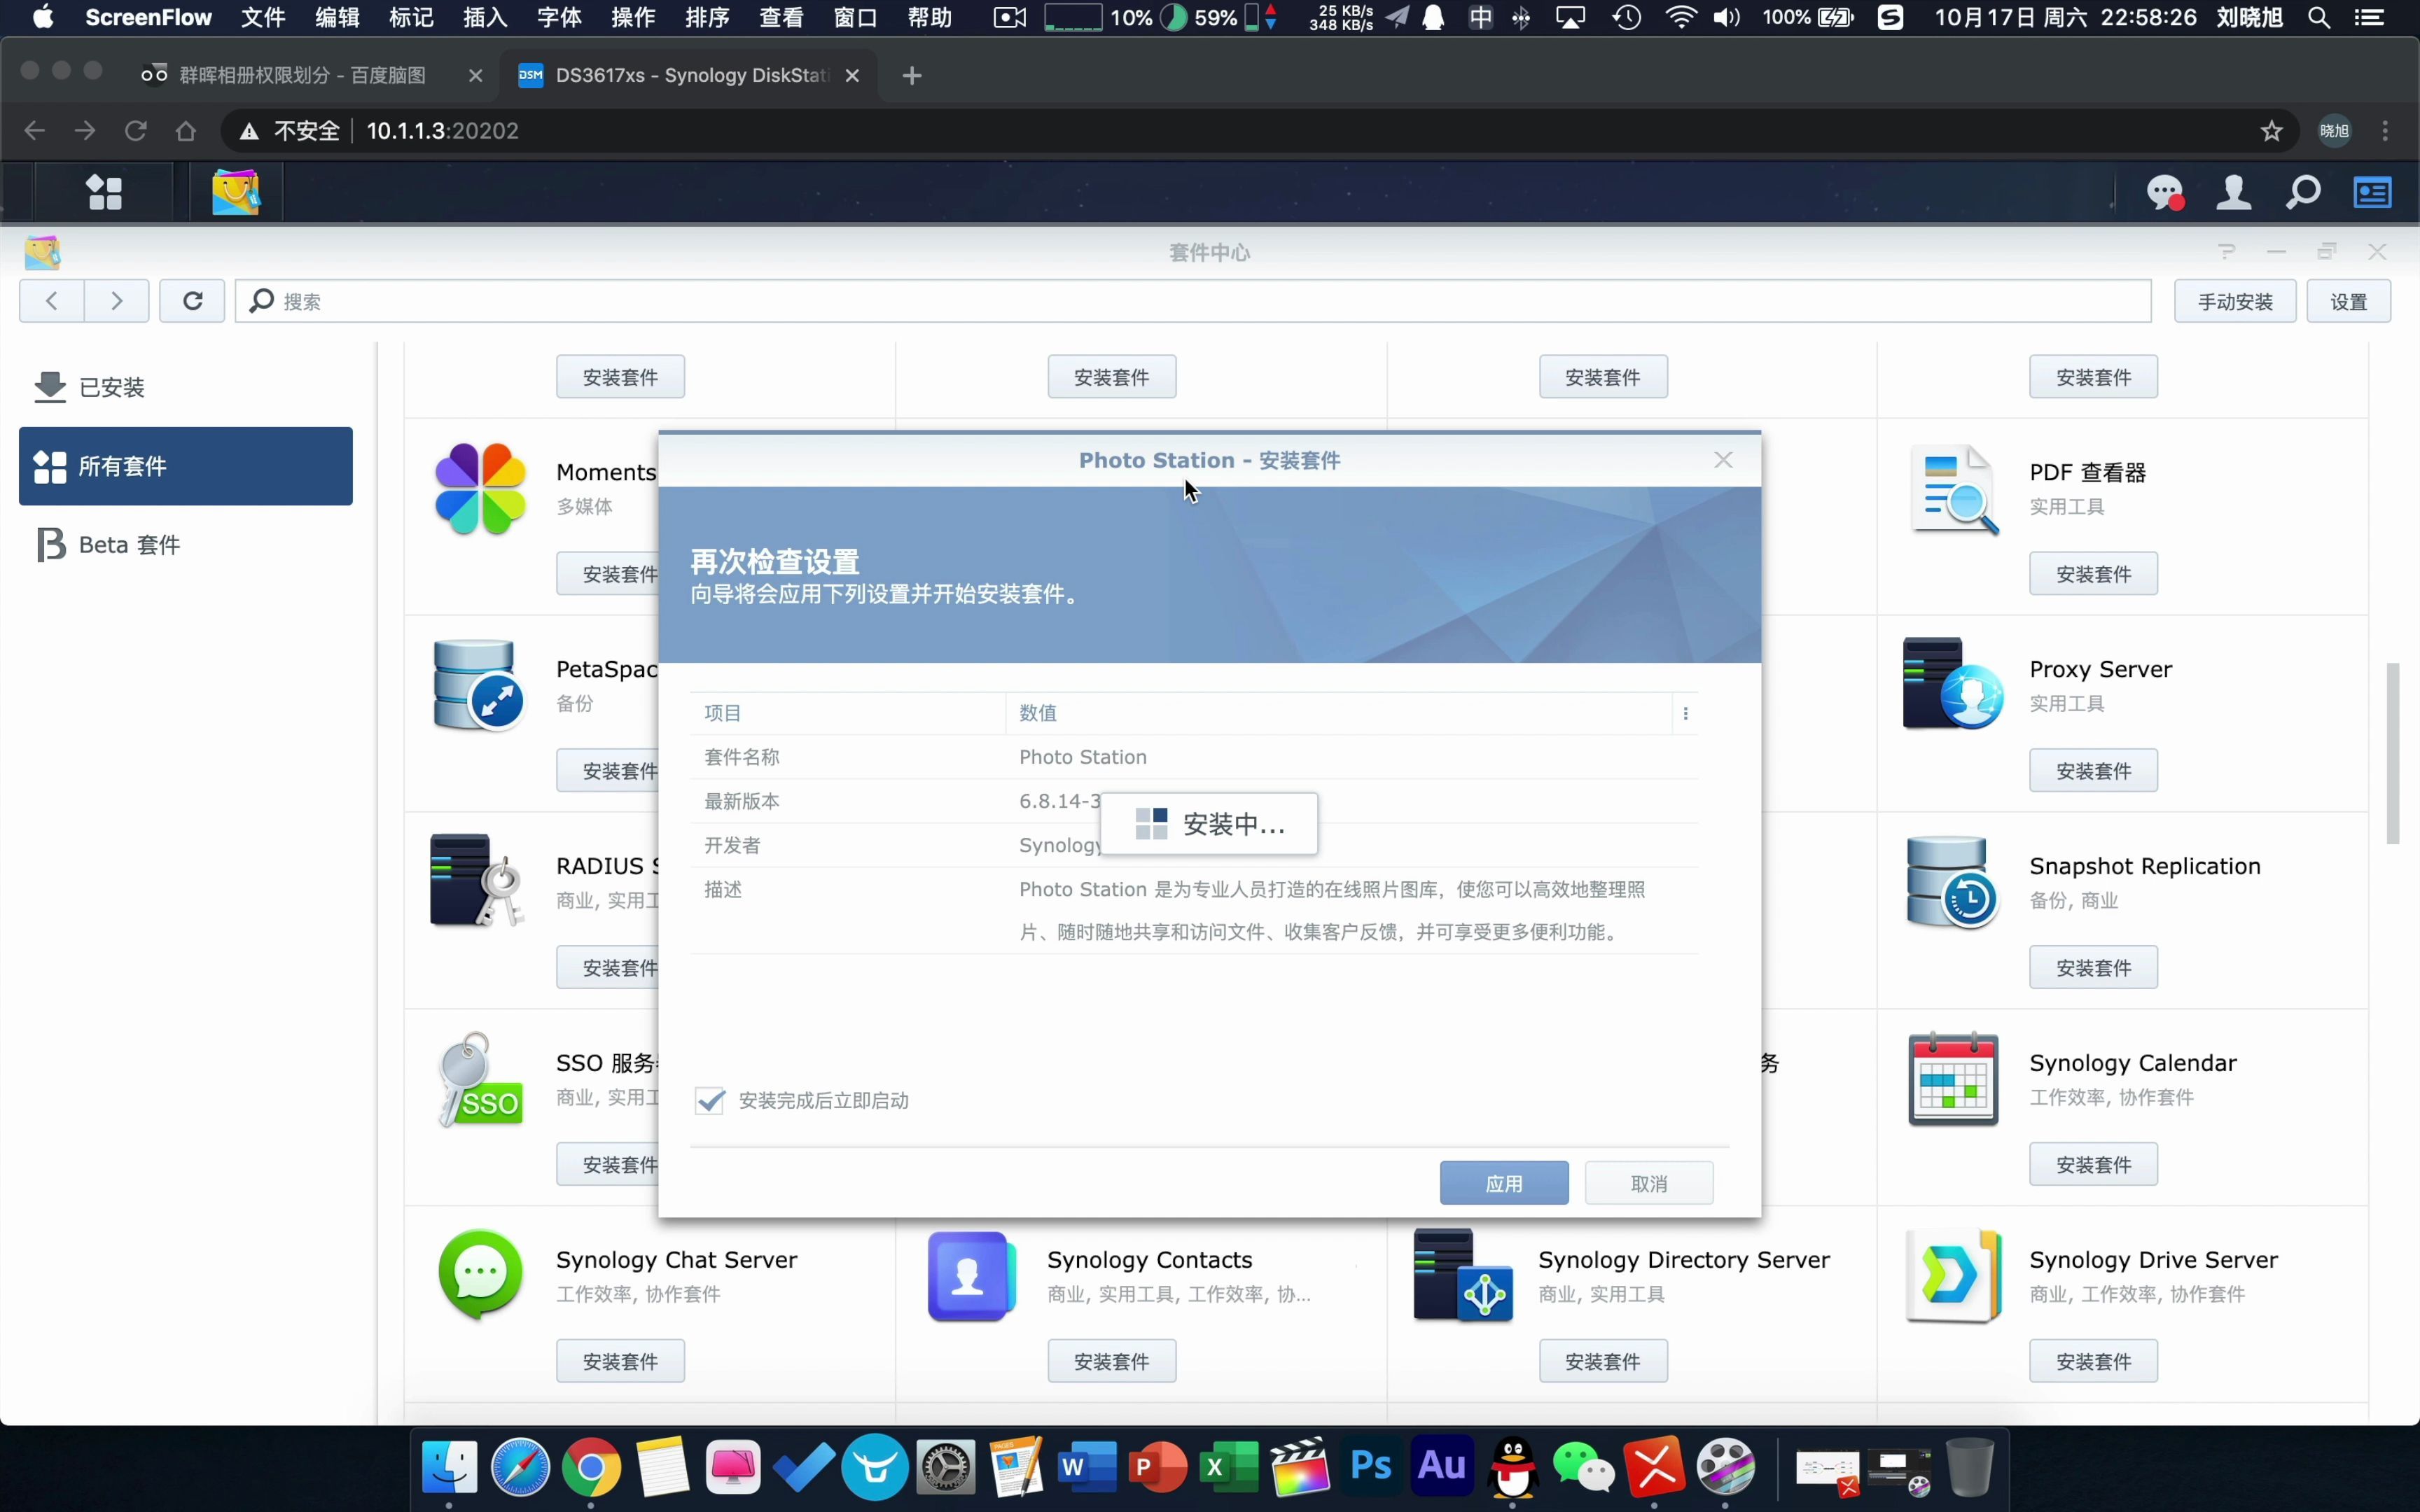2420x1512 pixels.
Task: Open WeChat from the Dock
Action: (1584, 1467)
